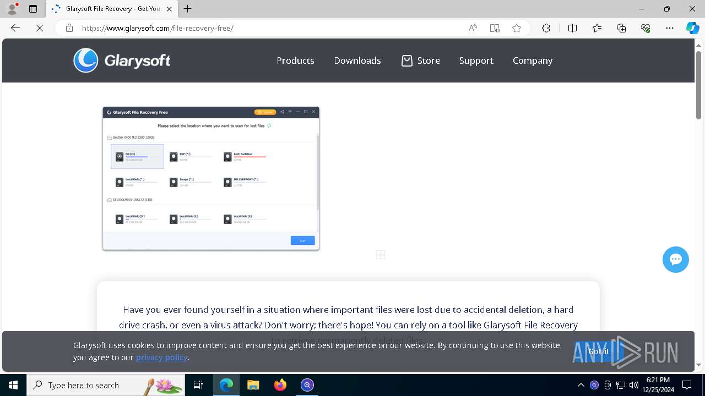
Task: Open the Company menu
Action: point(533,61)
